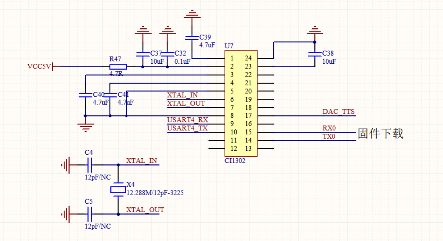Select the R47 resistor symbol
The width and height of the screenshot is (443, 241).
coord(115,66)
